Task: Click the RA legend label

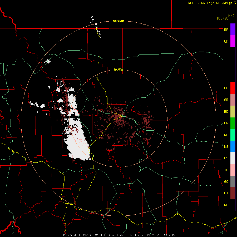Action: [x=226, y=135]
